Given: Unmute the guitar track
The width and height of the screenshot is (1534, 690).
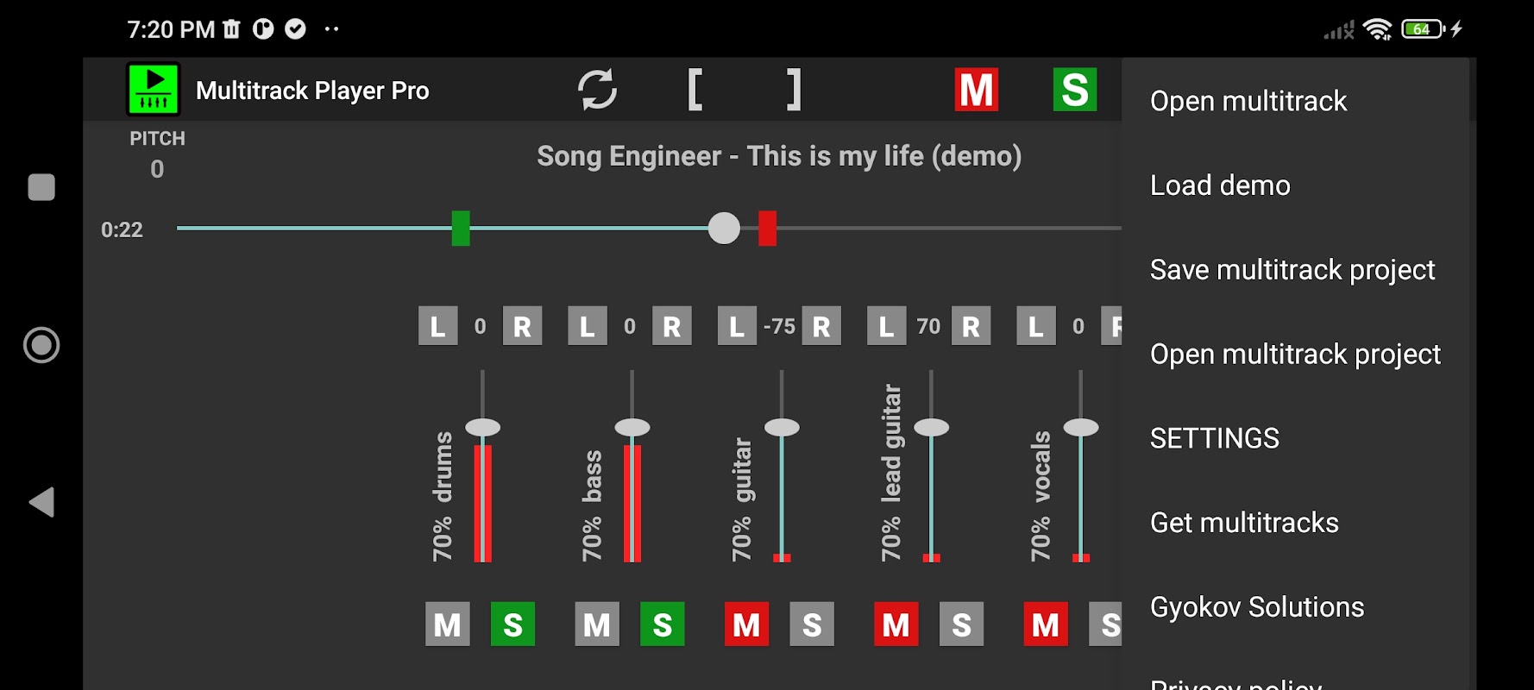Looking at the screenshot, I should coord(746,624).
